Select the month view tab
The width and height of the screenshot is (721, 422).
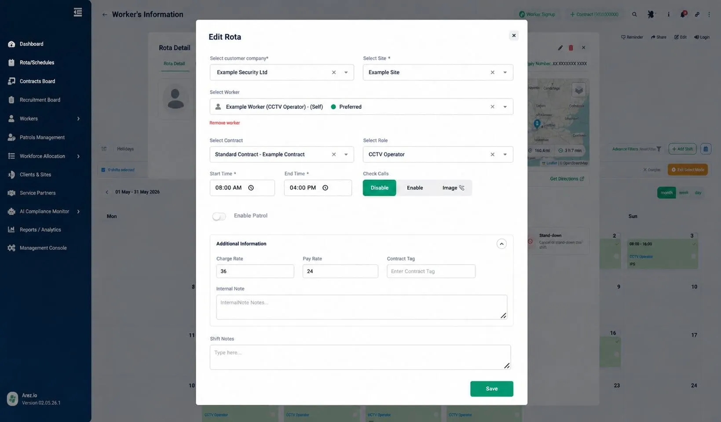pos(666,193)
